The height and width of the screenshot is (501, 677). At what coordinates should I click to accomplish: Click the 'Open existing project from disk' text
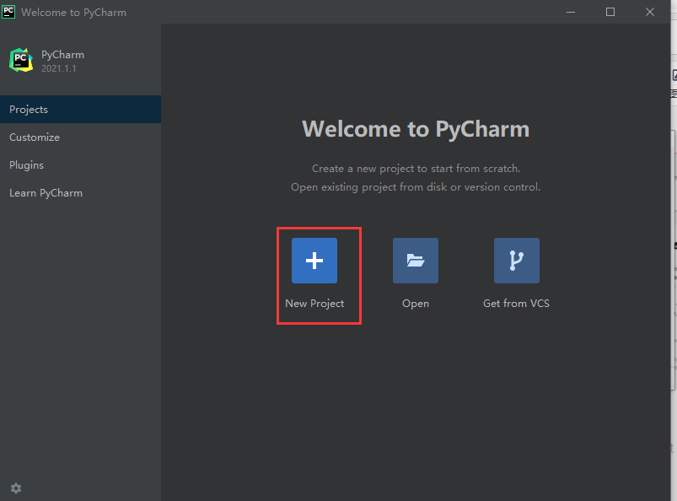pos(416,187)
